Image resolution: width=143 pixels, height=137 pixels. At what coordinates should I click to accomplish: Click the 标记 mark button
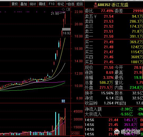pos(61,4)
